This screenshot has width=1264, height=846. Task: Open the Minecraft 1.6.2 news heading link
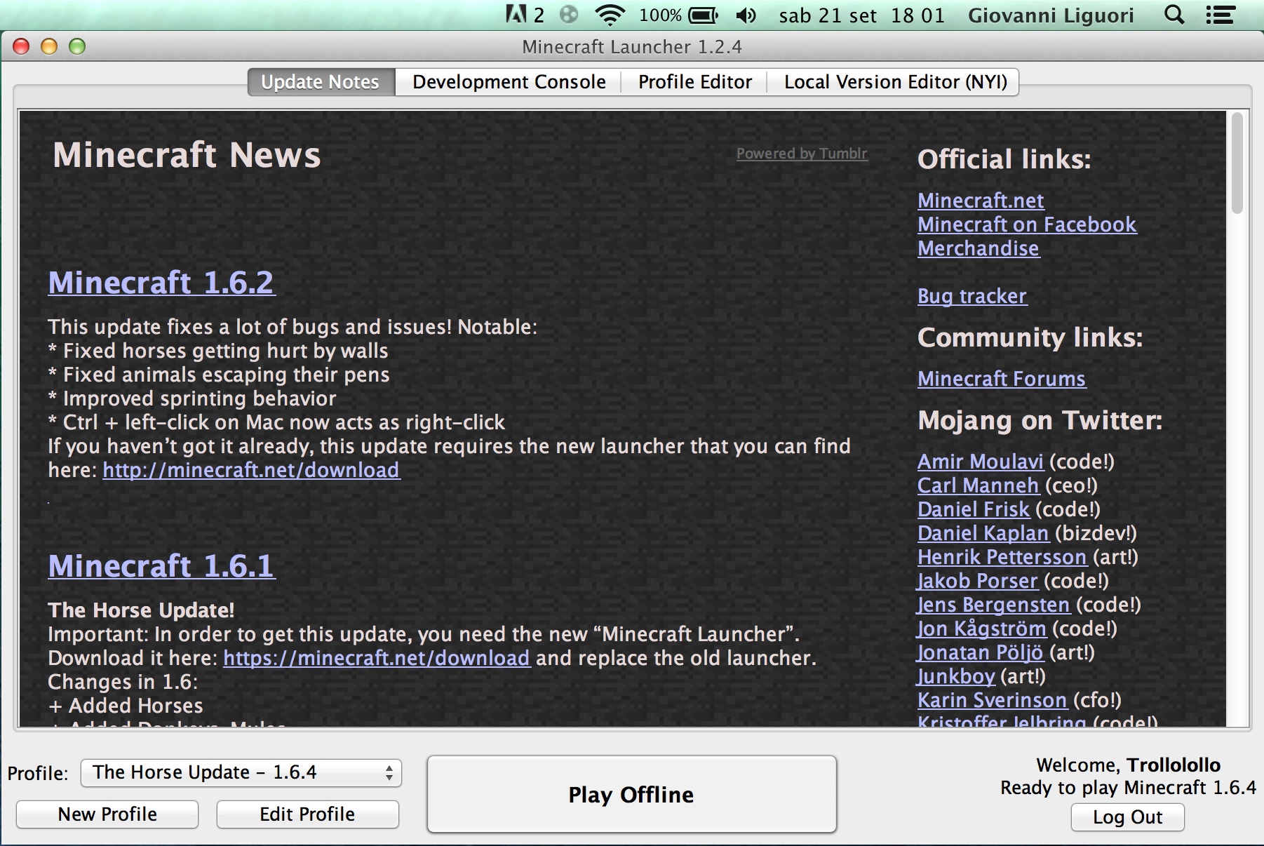(x=161, y=283)
